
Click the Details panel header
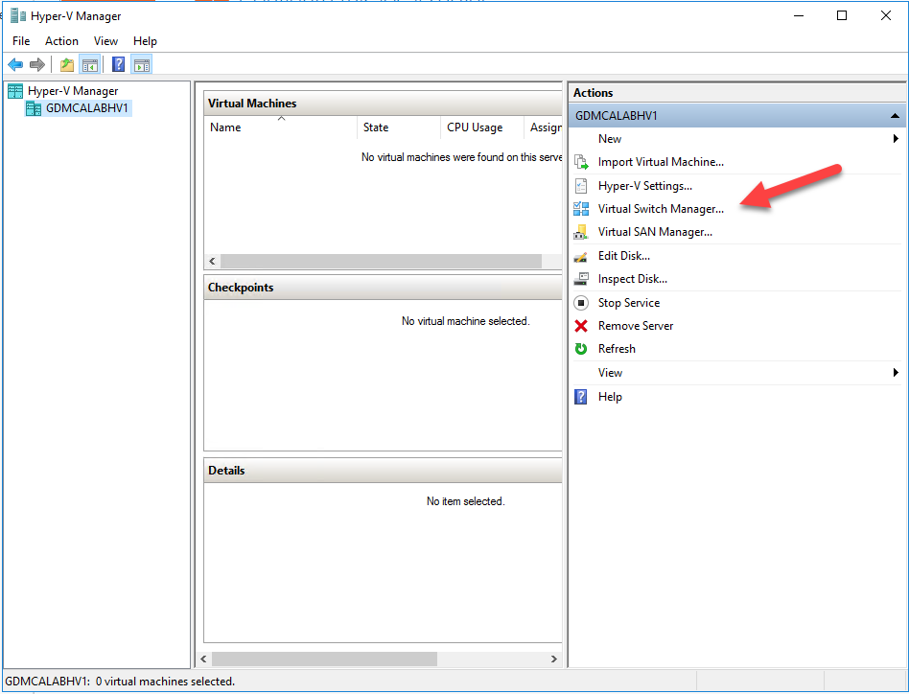click(x=383, y=471)
